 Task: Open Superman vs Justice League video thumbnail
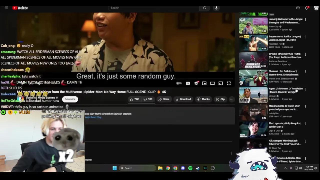(253, 43)
